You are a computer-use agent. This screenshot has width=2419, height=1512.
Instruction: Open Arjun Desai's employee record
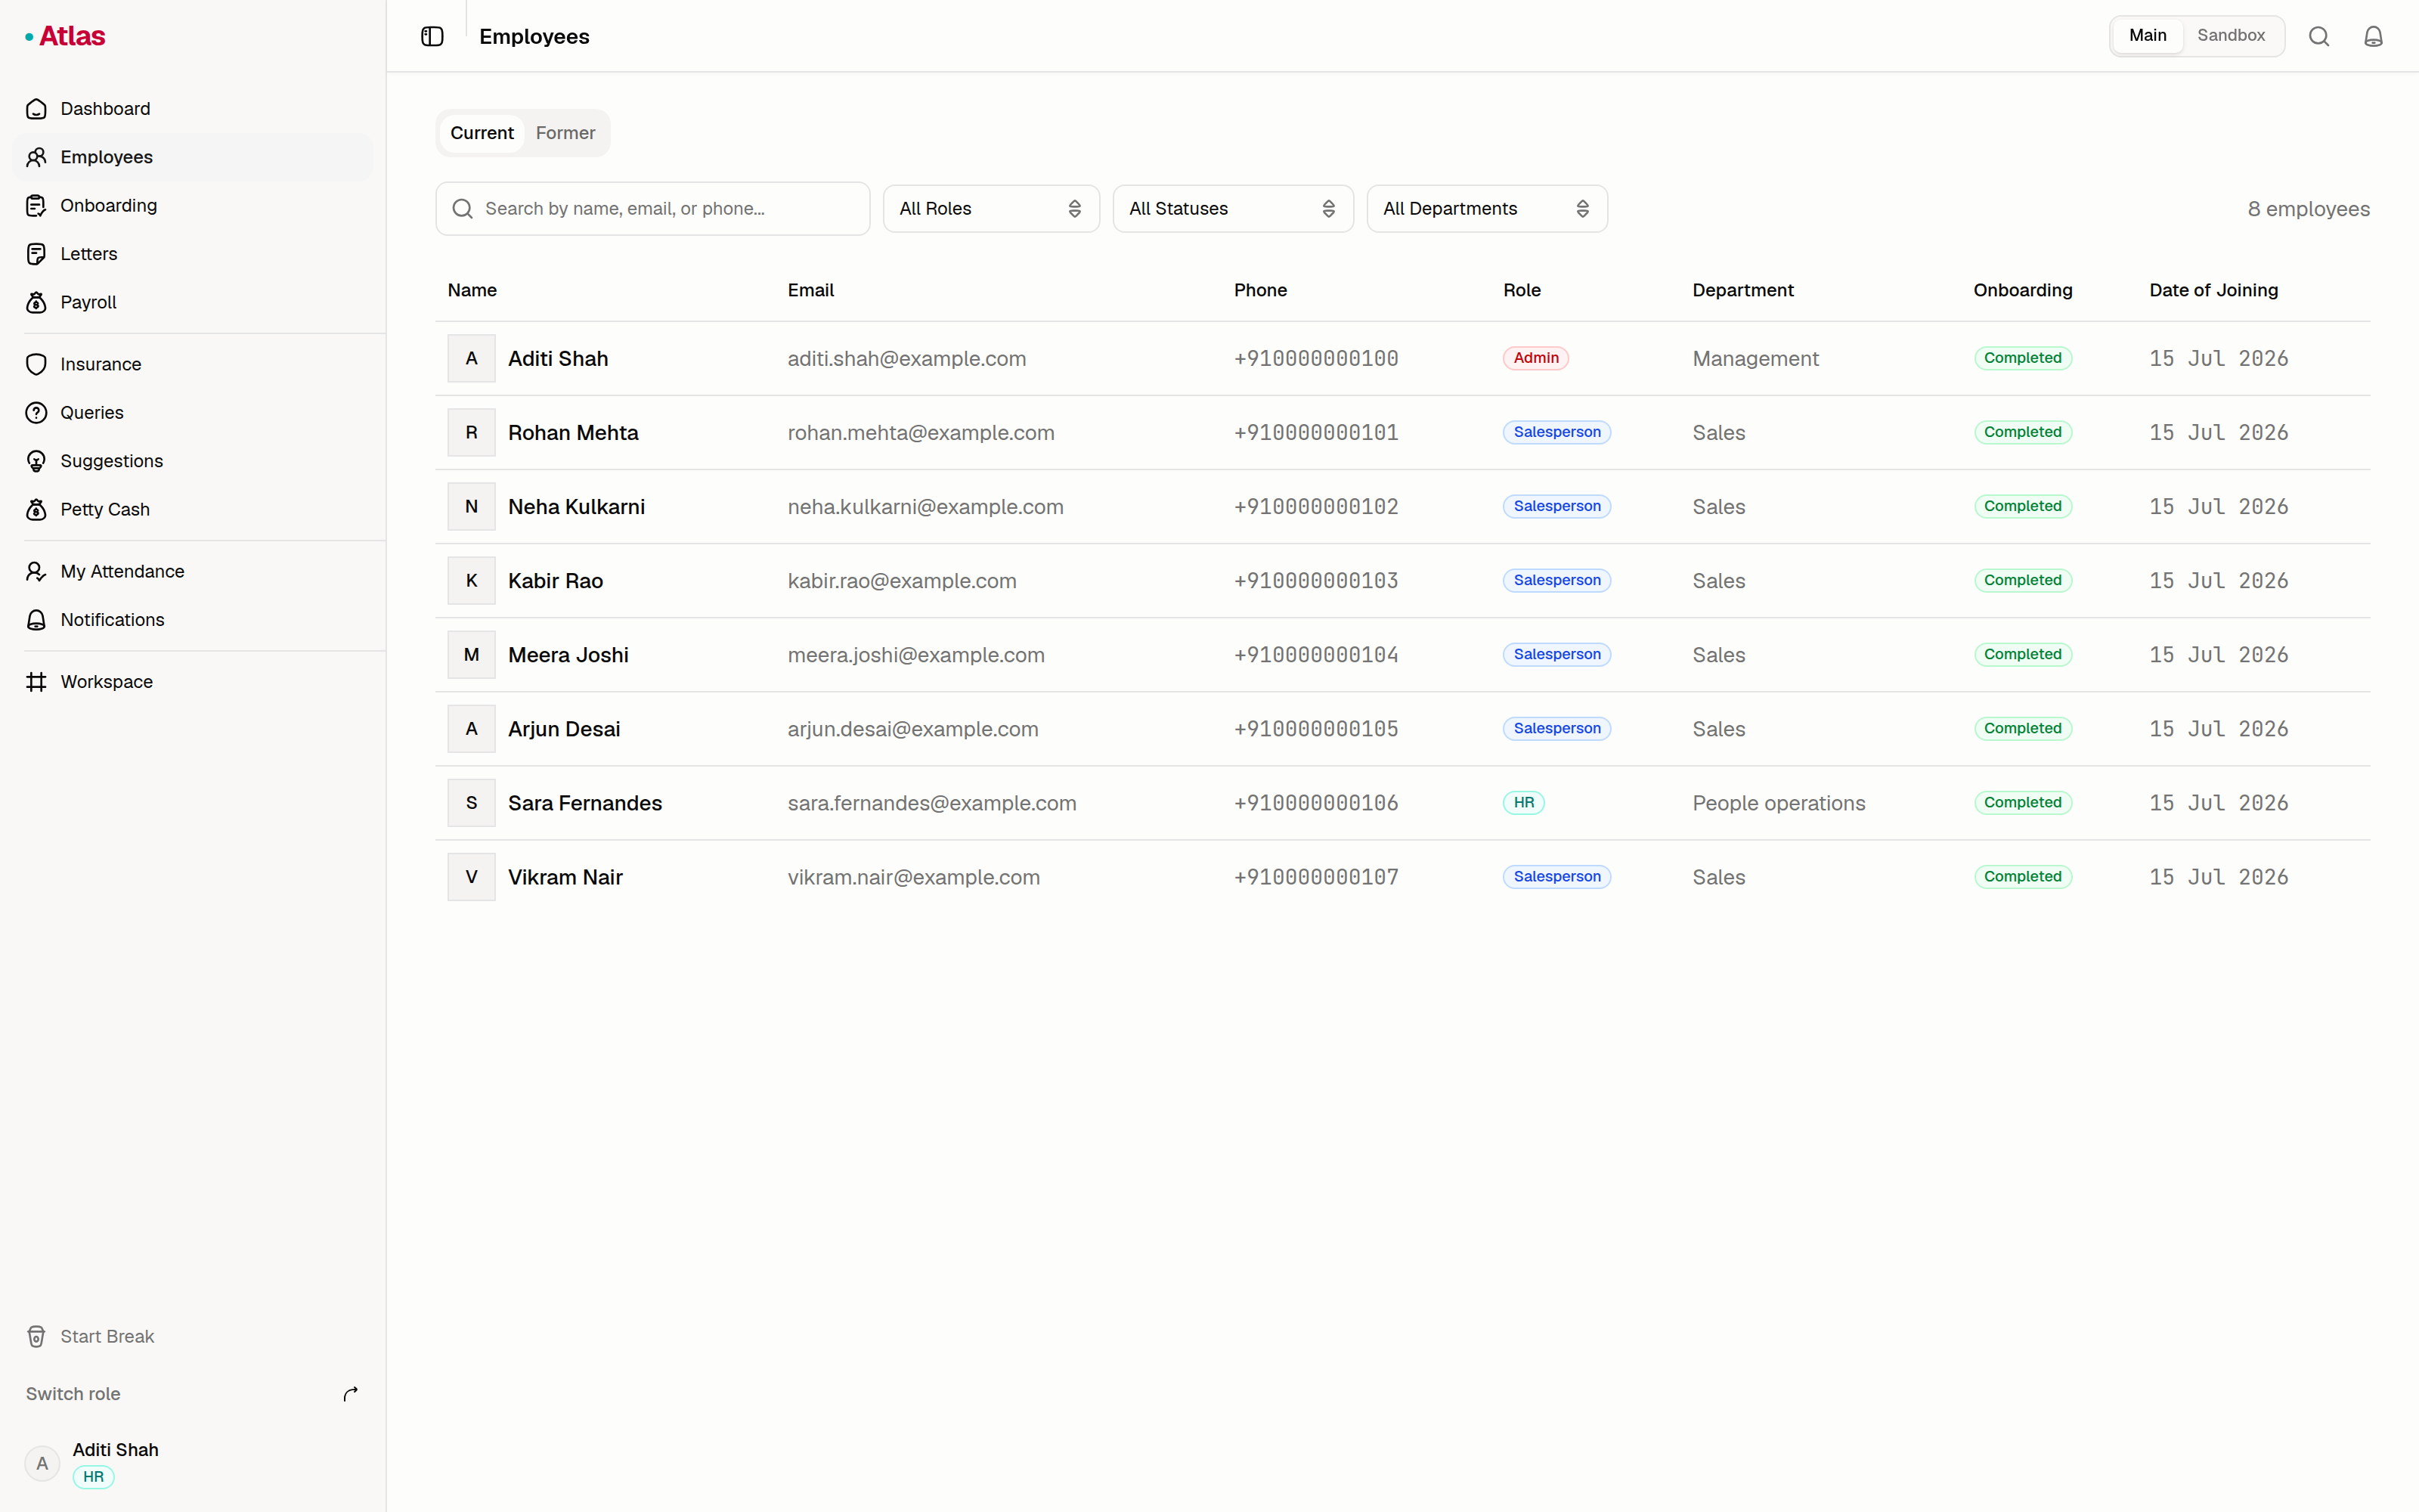1402,729
